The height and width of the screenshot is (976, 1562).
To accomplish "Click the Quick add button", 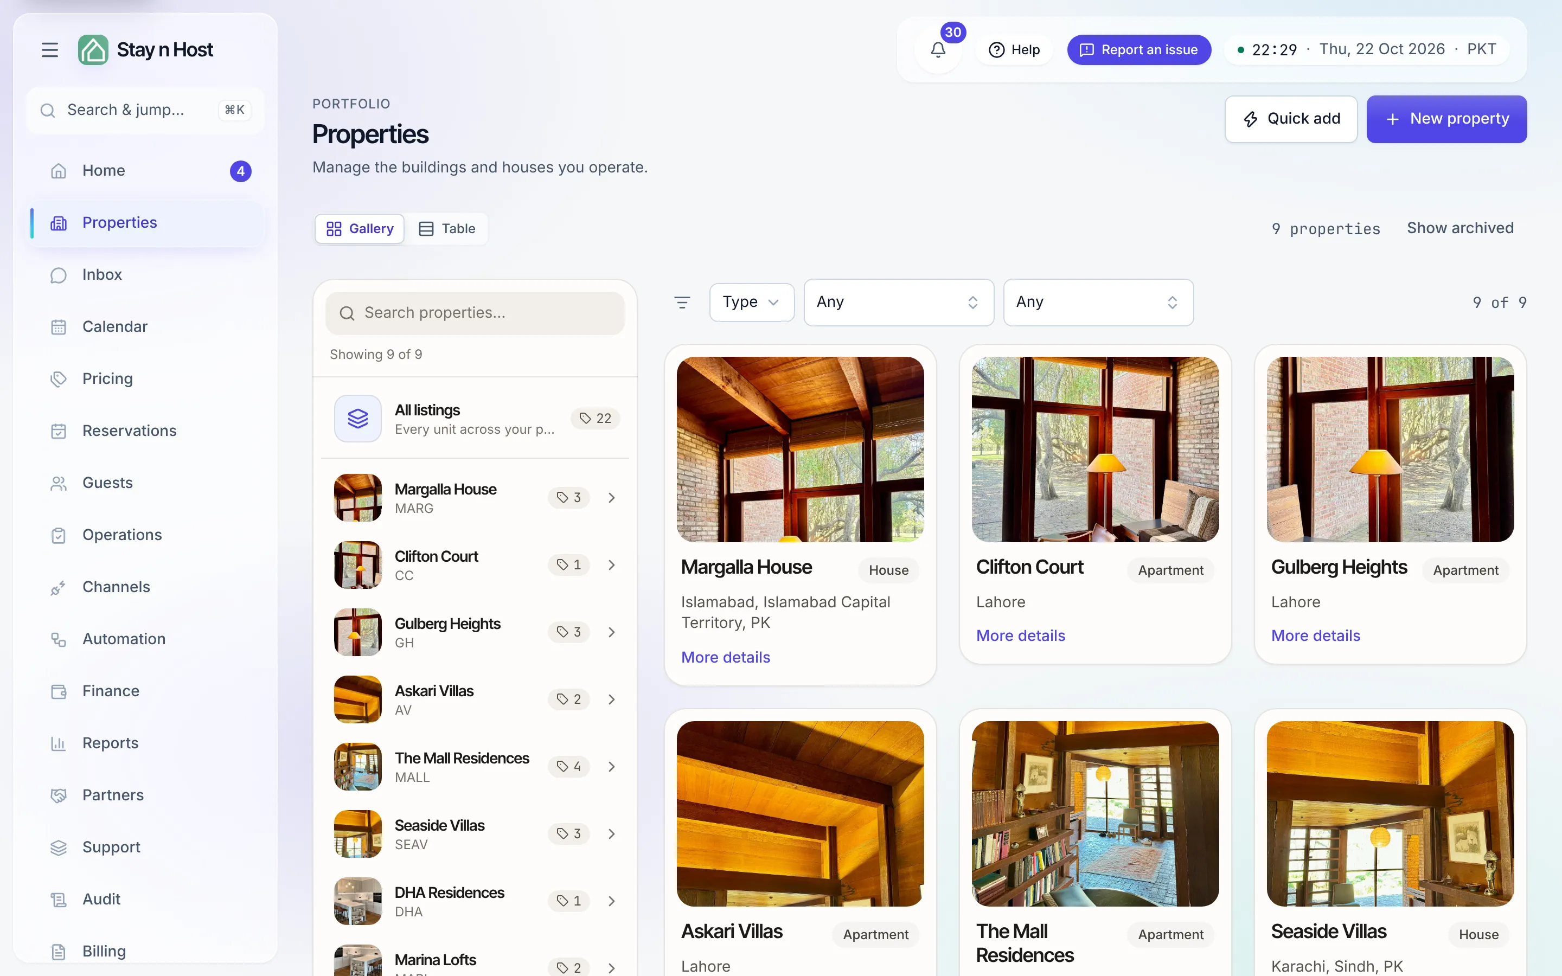I will 1291,119.
